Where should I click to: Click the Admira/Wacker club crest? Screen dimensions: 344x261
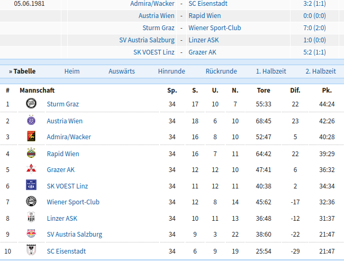pyautogui.click(x=31, y=136)
